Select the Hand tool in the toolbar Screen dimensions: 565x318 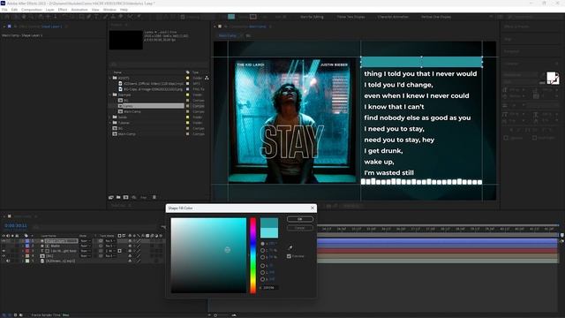click(x=24, y=17)
